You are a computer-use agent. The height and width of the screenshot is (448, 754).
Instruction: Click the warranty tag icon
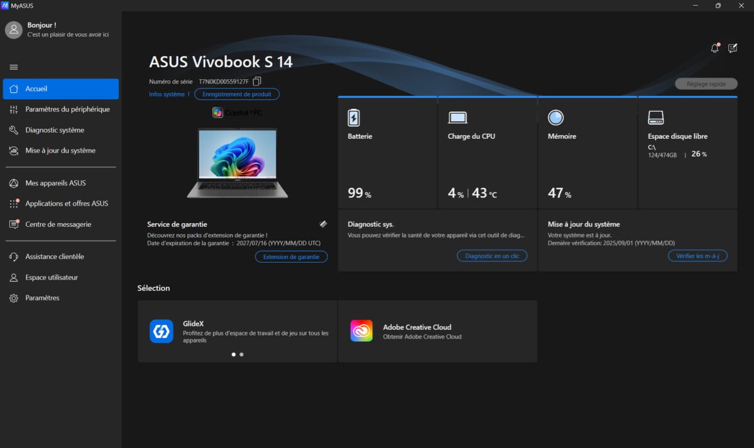pos(323,224)
